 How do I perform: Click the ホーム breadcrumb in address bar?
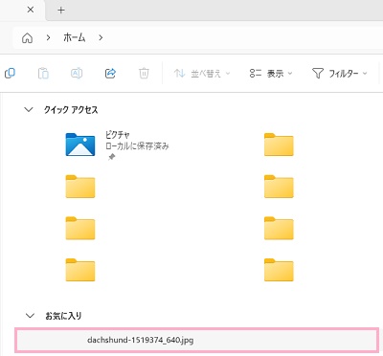[74, 38]
